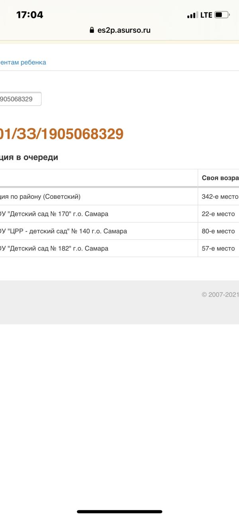The width and height of the screenshot is (239, 518).
Task: Click the 22-е место cell
Action: click(218, 214)
